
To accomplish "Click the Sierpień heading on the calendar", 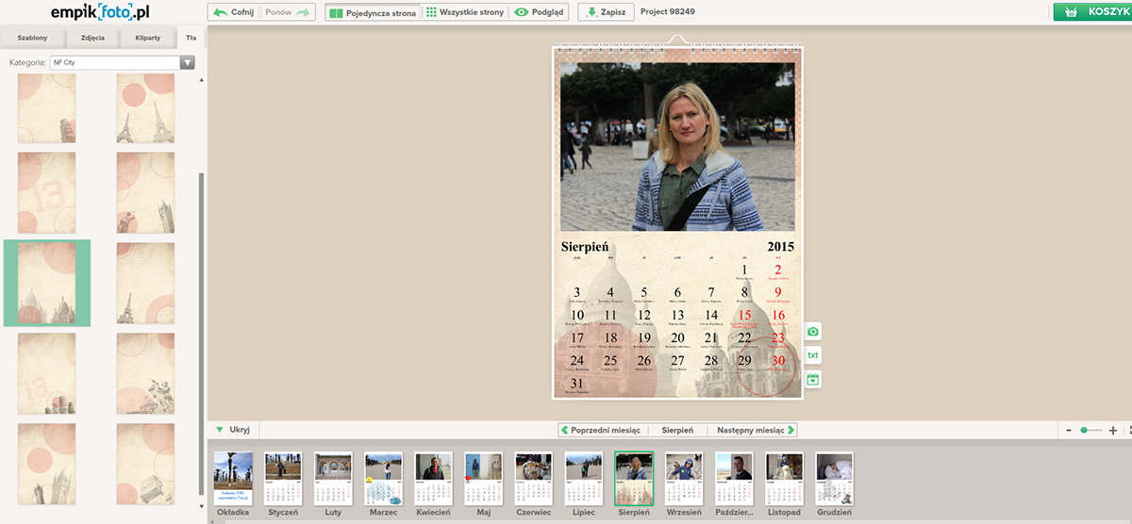I will pyautogui.click(x=585, y=247).
